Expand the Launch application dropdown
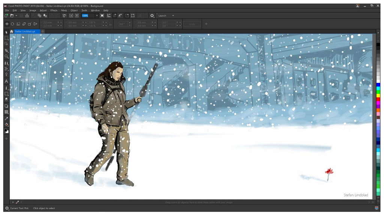 pos(173,16)
